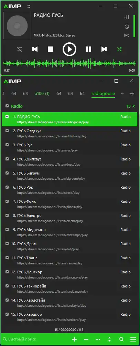140x346 pixels.
Task: Click the РАДИО ГУСЬ now-playing title
Action: (48, 15)
